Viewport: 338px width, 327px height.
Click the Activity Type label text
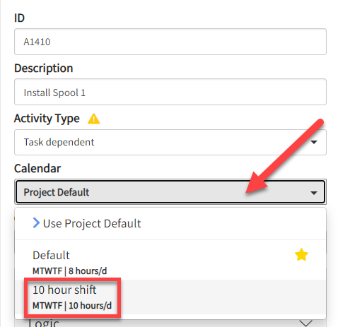tap(47, 119)
